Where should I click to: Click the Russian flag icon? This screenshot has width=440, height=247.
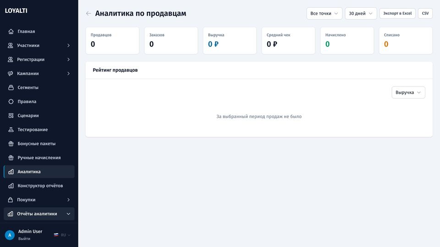(x=56, y=235)
